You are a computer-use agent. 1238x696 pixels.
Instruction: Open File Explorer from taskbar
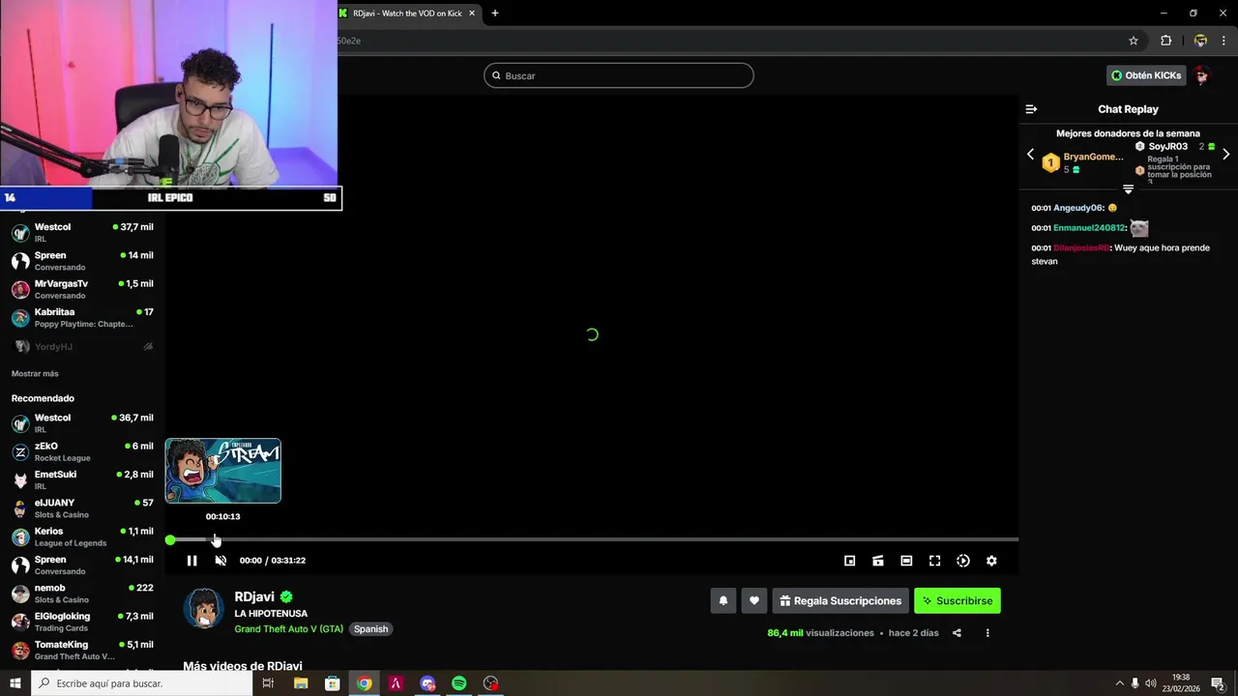tap(301, 683)
